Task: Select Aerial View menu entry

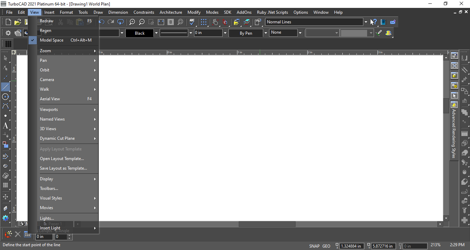Action: tap(63, 99)
